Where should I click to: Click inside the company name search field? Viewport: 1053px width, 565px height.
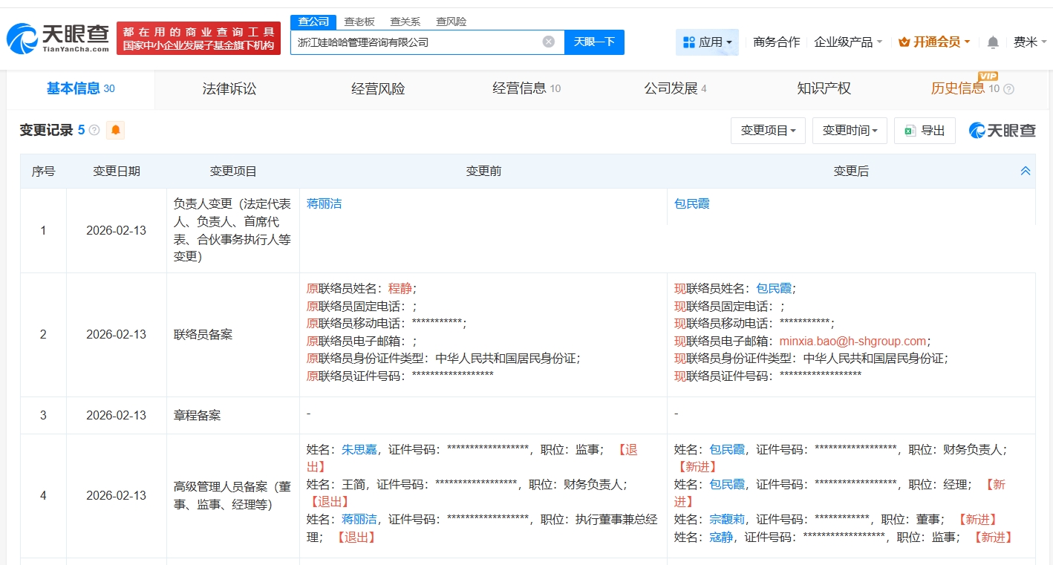[x=416, y=42]
